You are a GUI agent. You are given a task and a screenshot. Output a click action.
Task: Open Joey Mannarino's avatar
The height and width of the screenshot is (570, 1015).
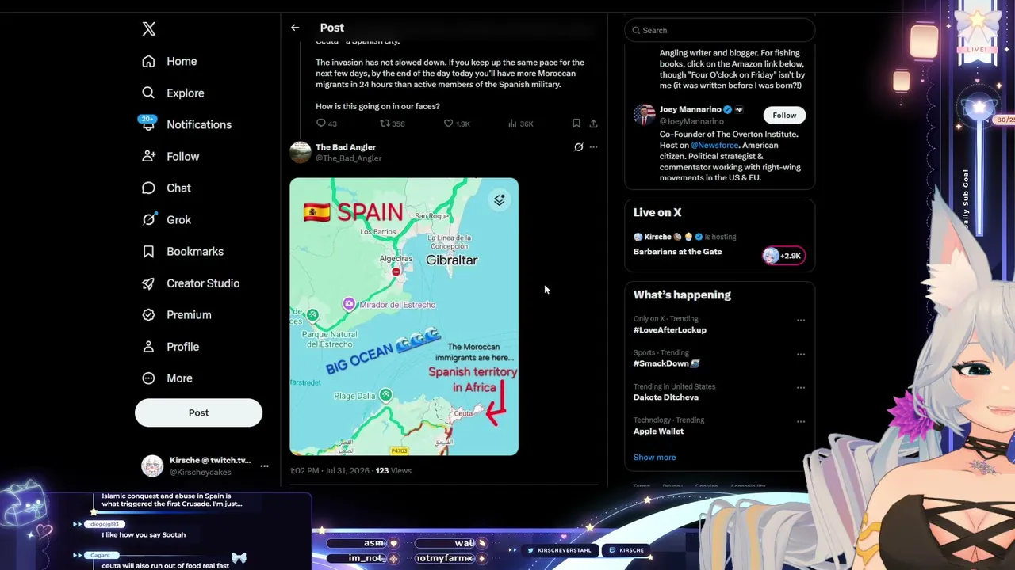(x=645, y=115)
